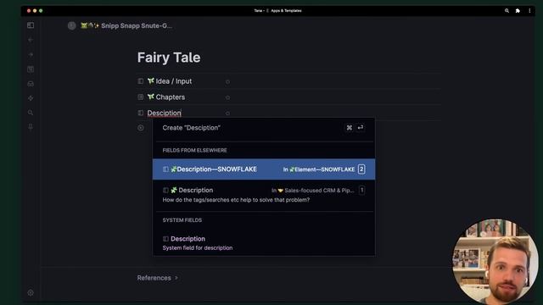Choose Description field from Sales-focused CRM
Screen dimensions: 543x305
(264, 195)
